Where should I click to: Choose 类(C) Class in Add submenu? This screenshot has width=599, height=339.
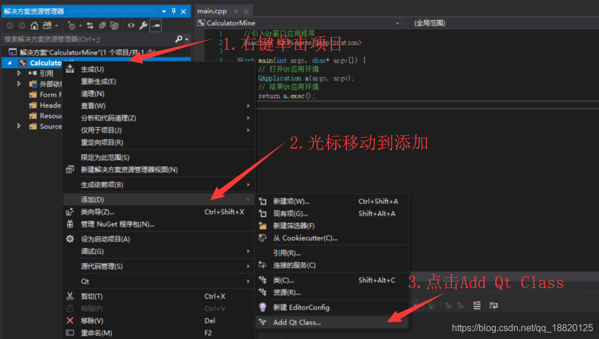click(x=332, y=280)
